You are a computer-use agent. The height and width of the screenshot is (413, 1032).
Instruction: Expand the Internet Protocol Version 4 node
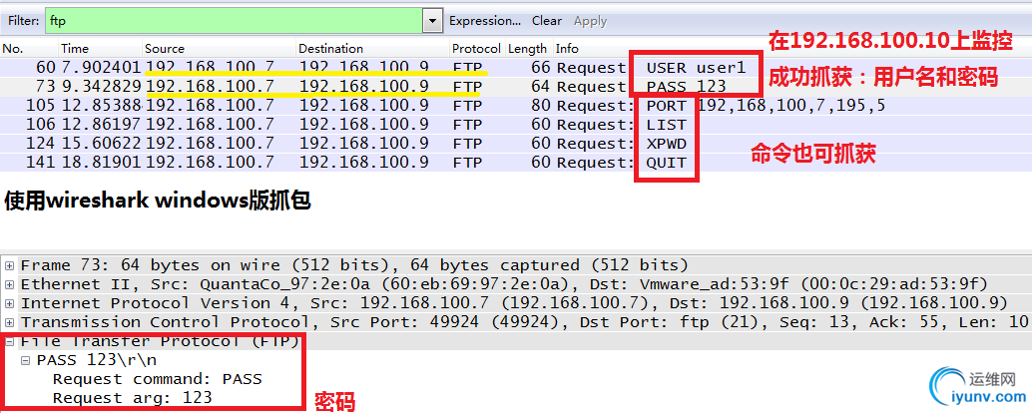click(x=10, y=303)
